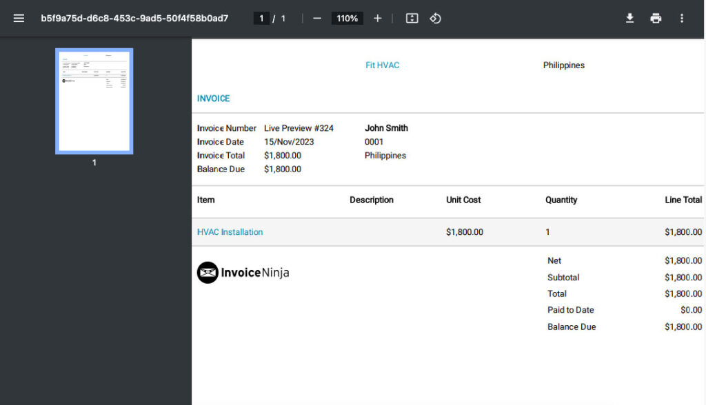Click the Paid to Date value
This screenshot has width=706, height=405.
coord(690,310)
